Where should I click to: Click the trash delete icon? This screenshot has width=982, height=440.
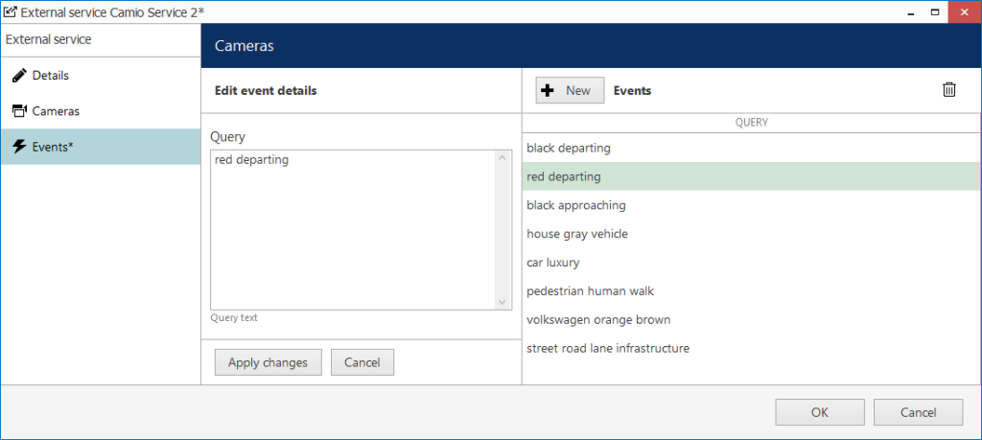tap(948, 89)
